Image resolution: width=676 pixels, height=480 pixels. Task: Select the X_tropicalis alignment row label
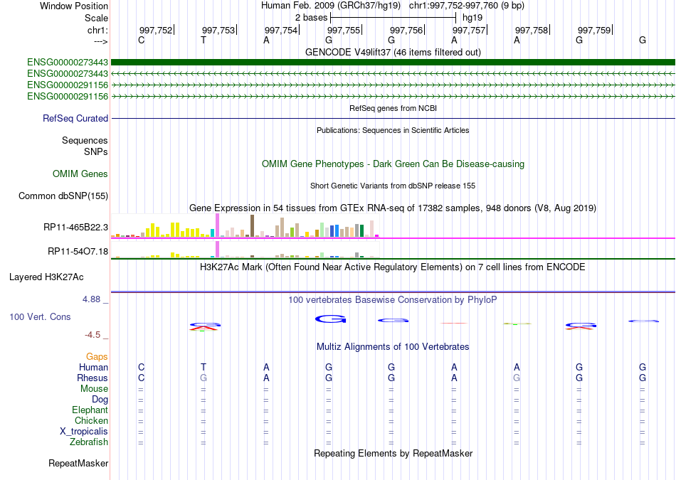click(x=84, y=432)
